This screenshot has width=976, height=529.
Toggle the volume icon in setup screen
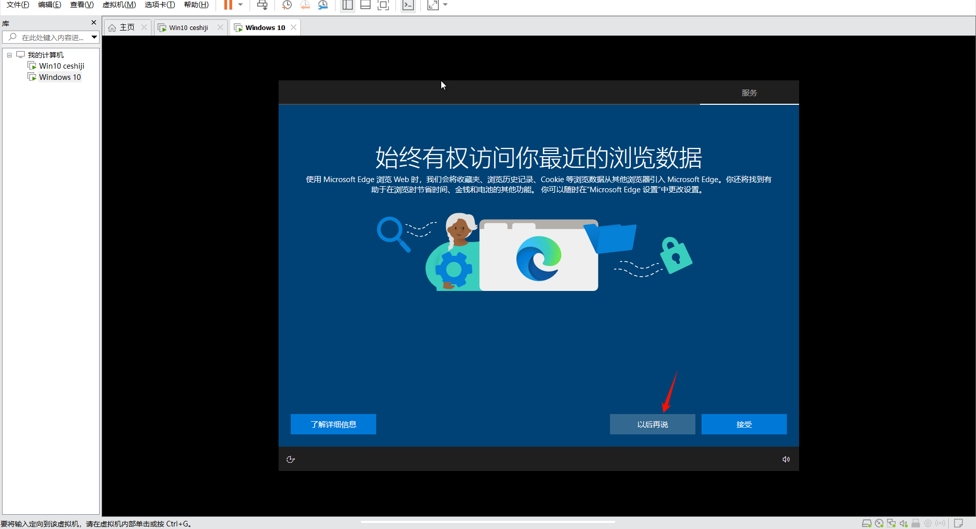pyautogui.click(x=786, y=459)
